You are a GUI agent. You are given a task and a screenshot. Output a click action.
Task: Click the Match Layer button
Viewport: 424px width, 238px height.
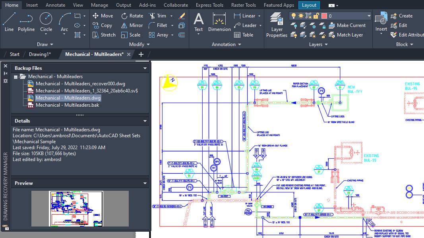346,35
